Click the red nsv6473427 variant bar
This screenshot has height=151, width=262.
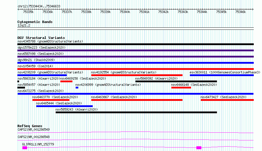tap(227, 100)
